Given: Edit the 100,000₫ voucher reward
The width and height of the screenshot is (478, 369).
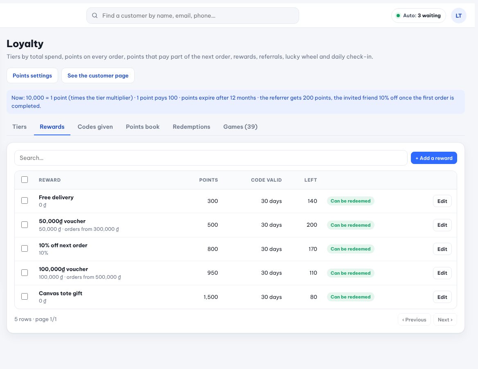Looking at the screenshot, I should point(442,273).
